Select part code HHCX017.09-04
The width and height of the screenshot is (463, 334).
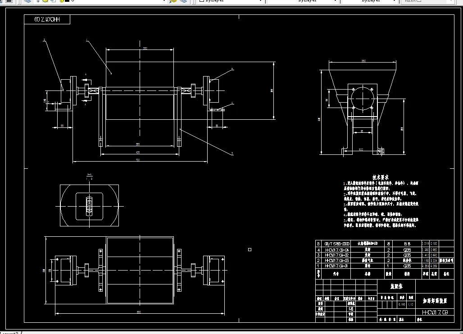point(336,250)
